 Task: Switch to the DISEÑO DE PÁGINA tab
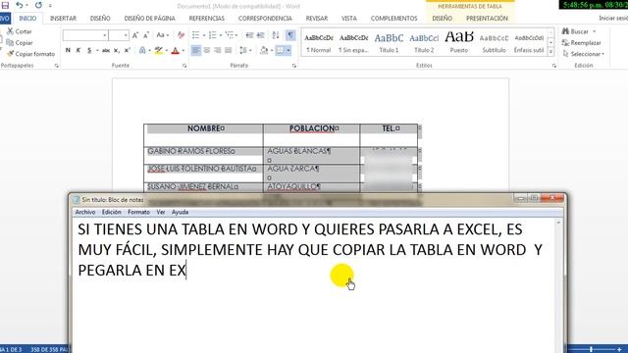[149, 19]
